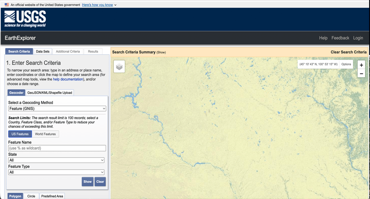
Task: Select the Predefined Area tab
Action: (52, 196)
